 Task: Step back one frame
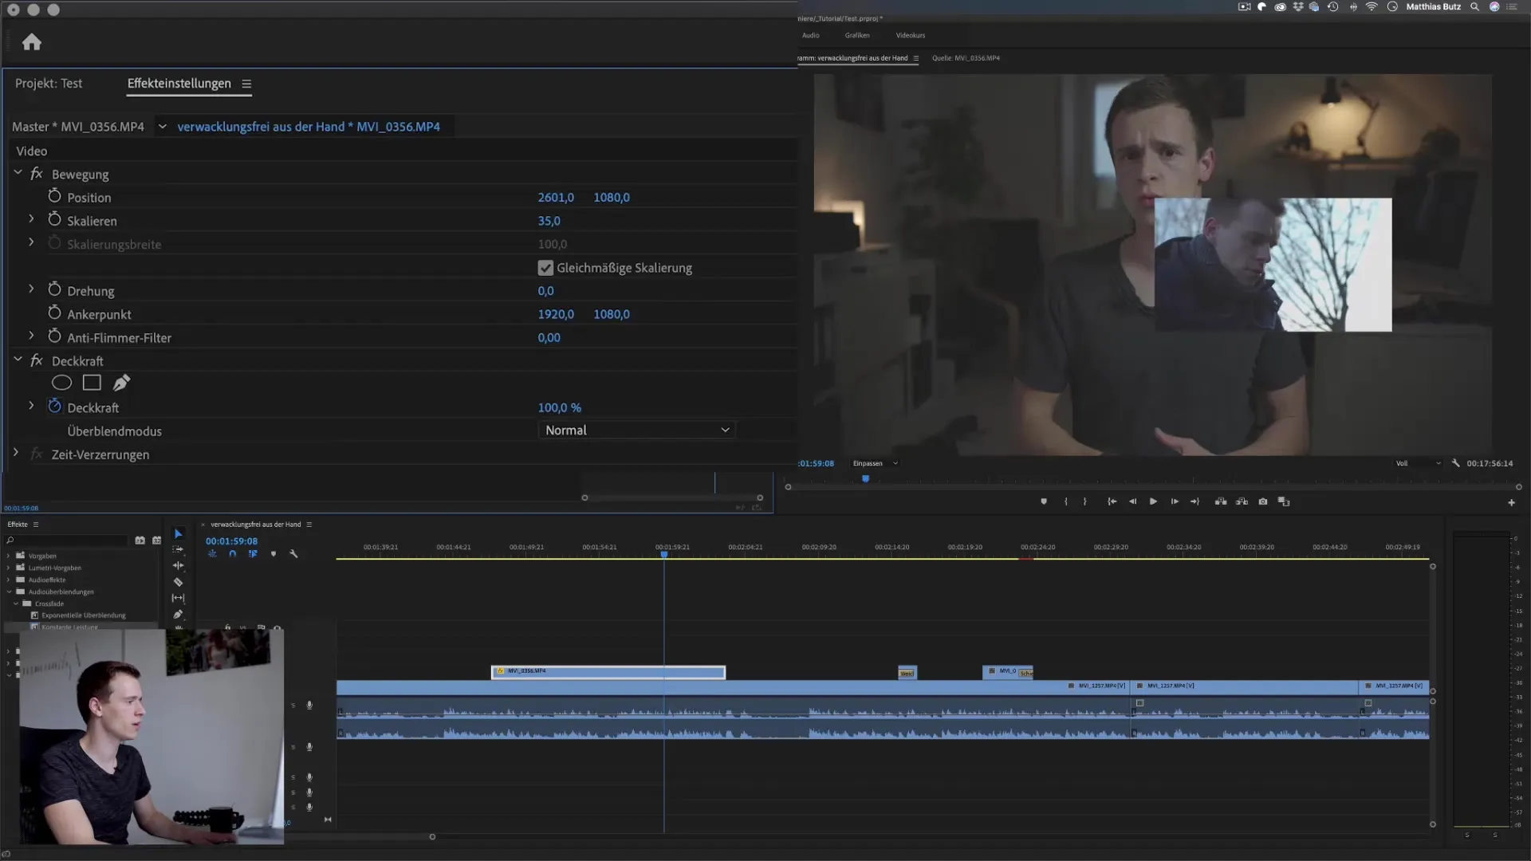[x=1133, y=501]
